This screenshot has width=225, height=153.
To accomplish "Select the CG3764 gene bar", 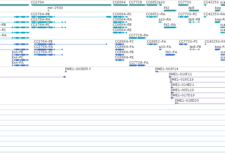I will click(71, 5).
